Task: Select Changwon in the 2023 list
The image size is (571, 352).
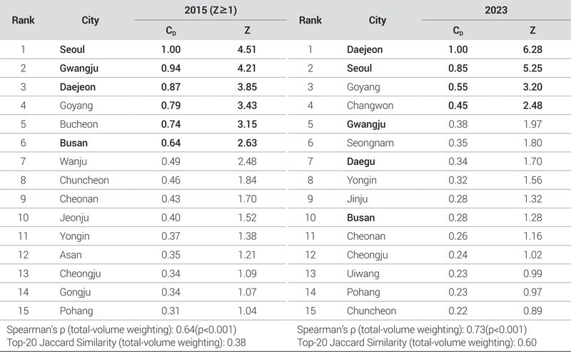Action: [371, 106]
